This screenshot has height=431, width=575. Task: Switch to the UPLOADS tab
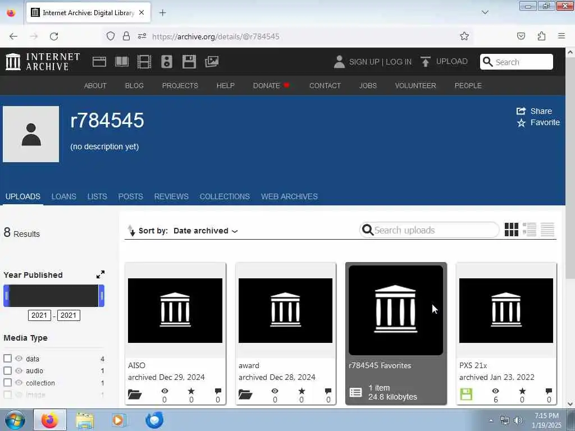tap(22, 196)
